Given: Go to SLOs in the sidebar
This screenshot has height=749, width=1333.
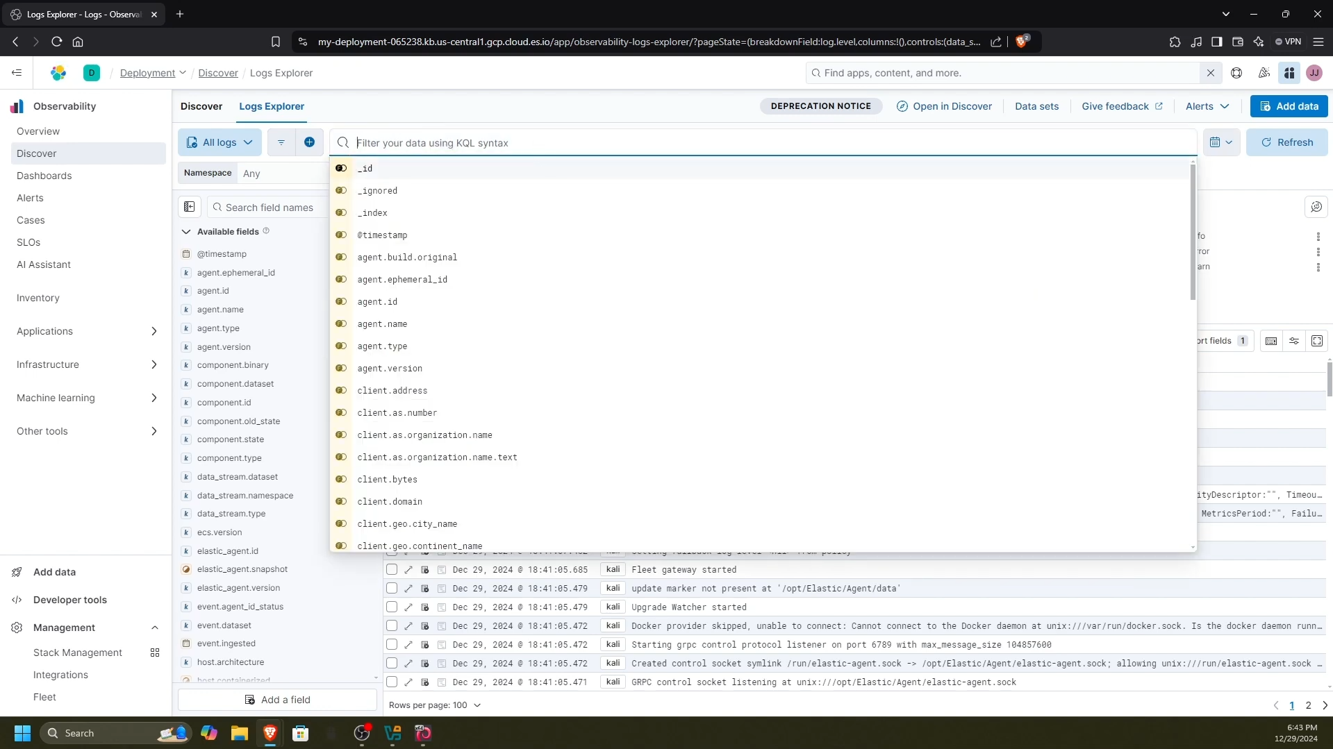Looking at the screenshot, I should click(28, 242).
